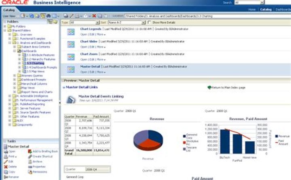Open the User View dropdown
This screenshot has width=291, height=180.
pyautogui.click(x=18, y=16)
